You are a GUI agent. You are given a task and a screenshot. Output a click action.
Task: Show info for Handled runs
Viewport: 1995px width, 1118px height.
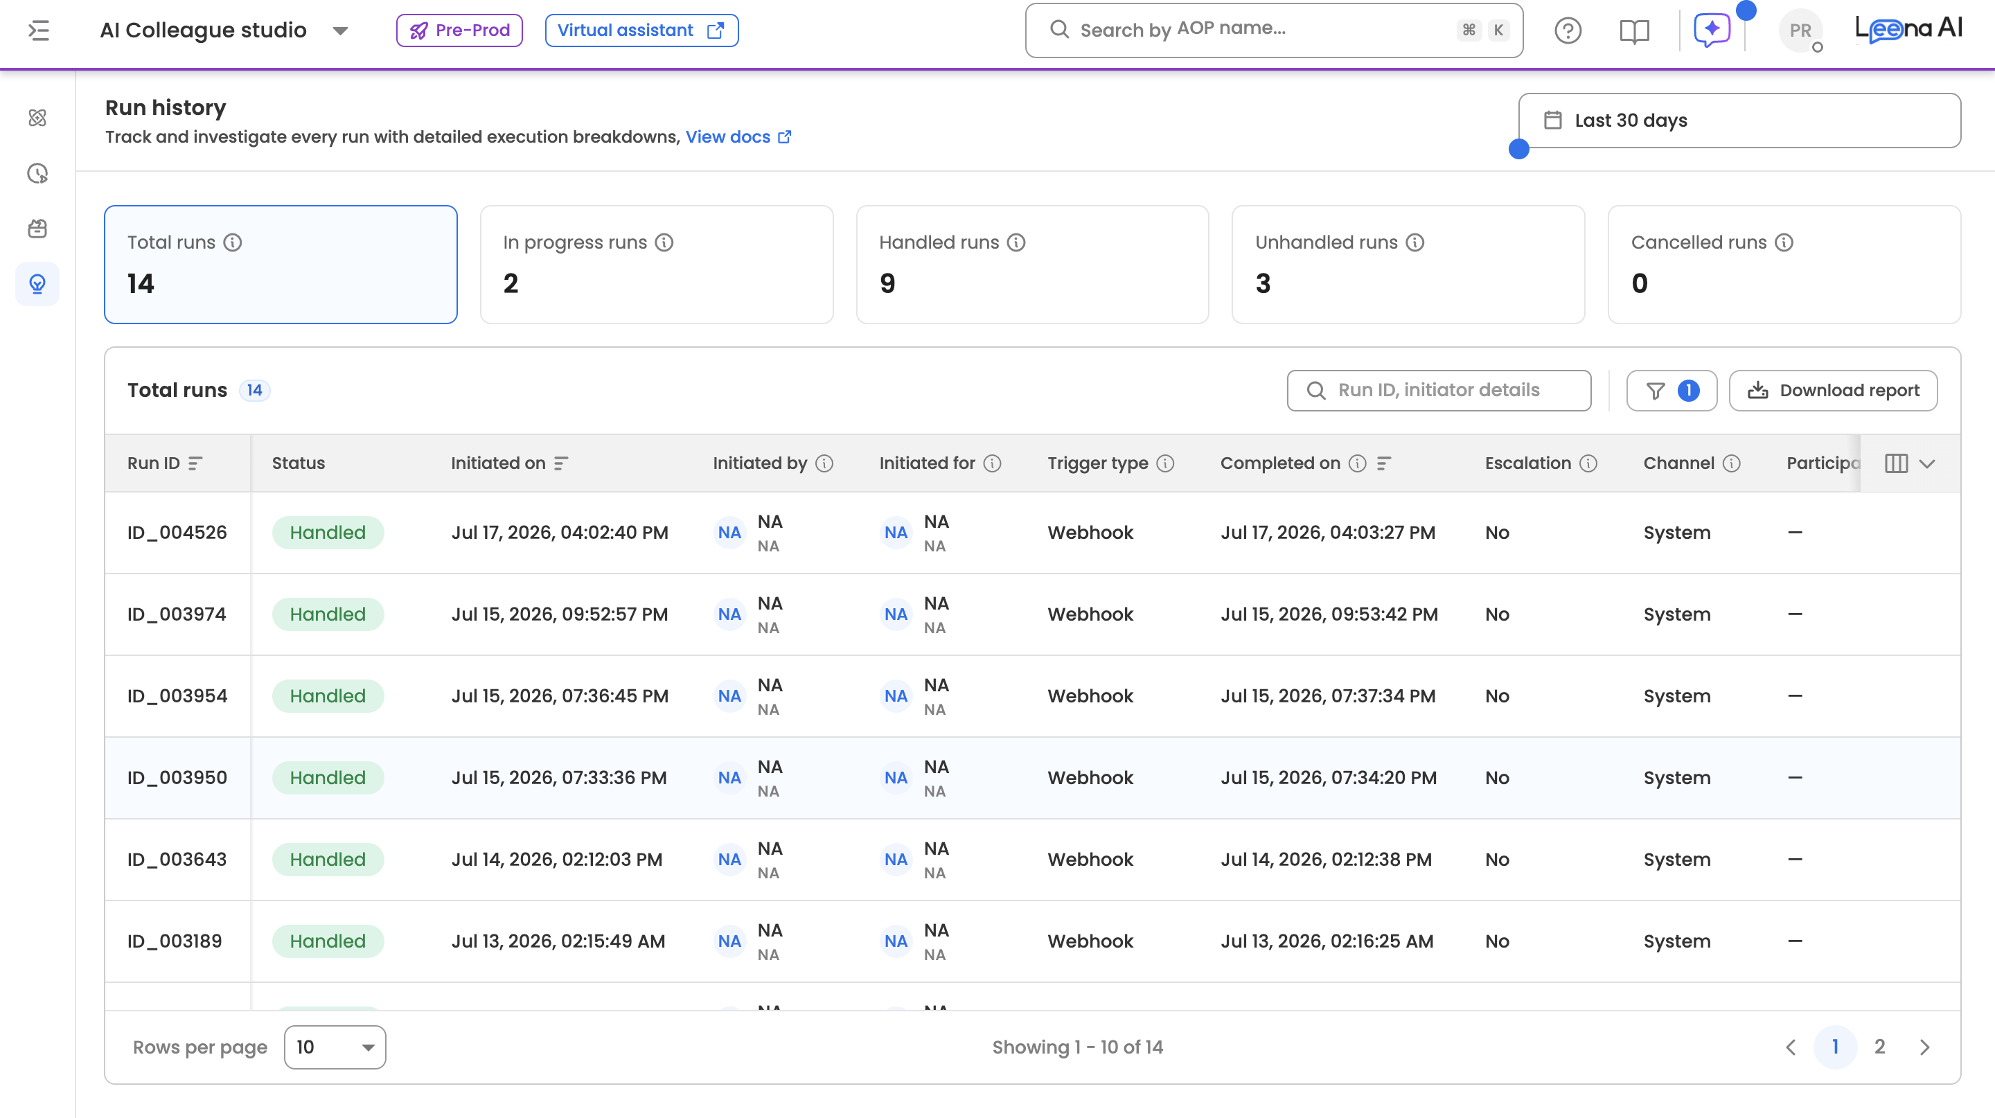click(1017, 242)
